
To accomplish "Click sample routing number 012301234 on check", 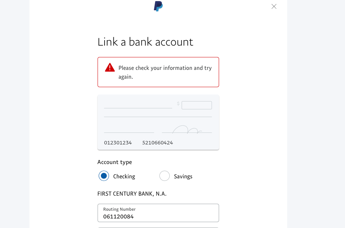I will pyautogui.click(x=118, y=143).
